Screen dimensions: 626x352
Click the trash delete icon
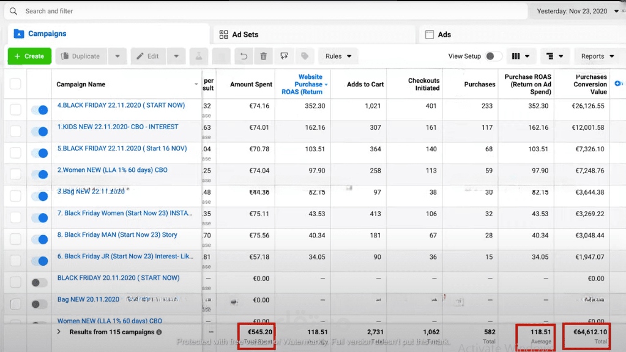pos(264,56)
